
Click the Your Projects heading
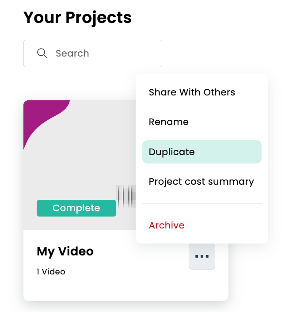[x=77, y=18]
